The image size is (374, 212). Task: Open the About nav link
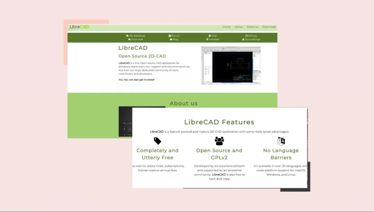[238, 27]
